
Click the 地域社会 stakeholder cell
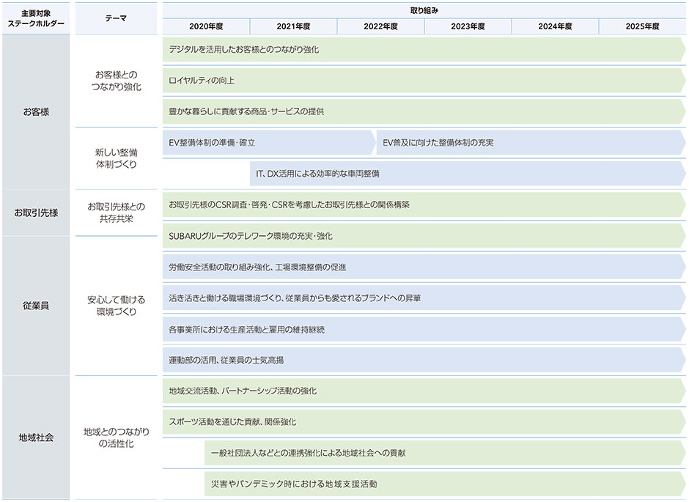36,438
